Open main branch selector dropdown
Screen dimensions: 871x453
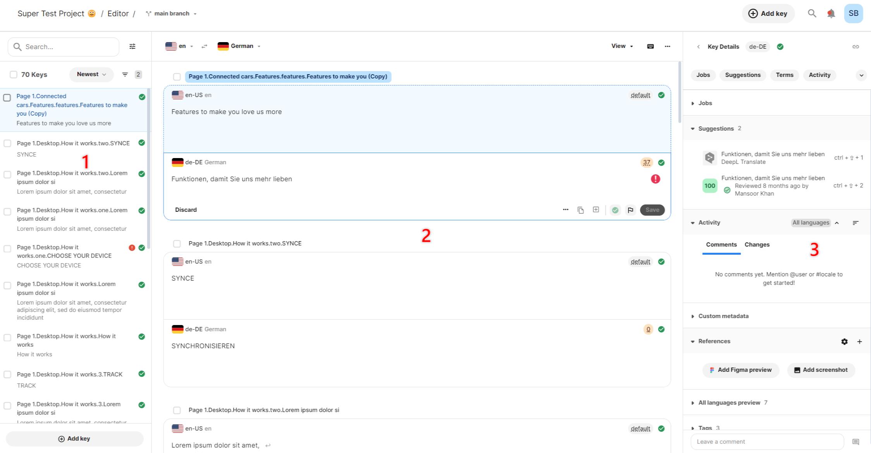[171, 14]
